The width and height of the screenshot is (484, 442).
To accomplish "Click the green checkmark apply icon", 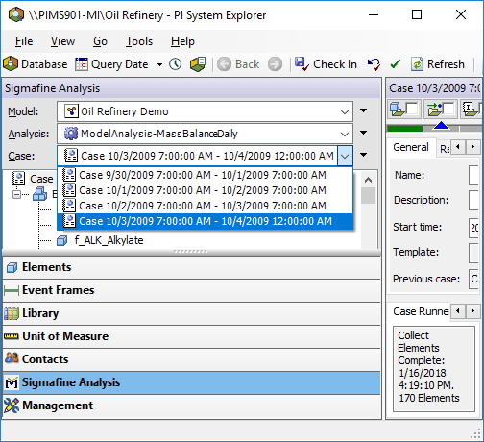I will tap(396, 64).
